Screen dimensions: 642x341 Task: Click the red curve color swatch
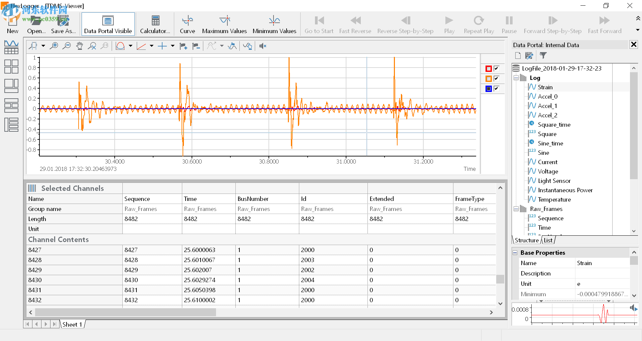[x=489, y=69]
